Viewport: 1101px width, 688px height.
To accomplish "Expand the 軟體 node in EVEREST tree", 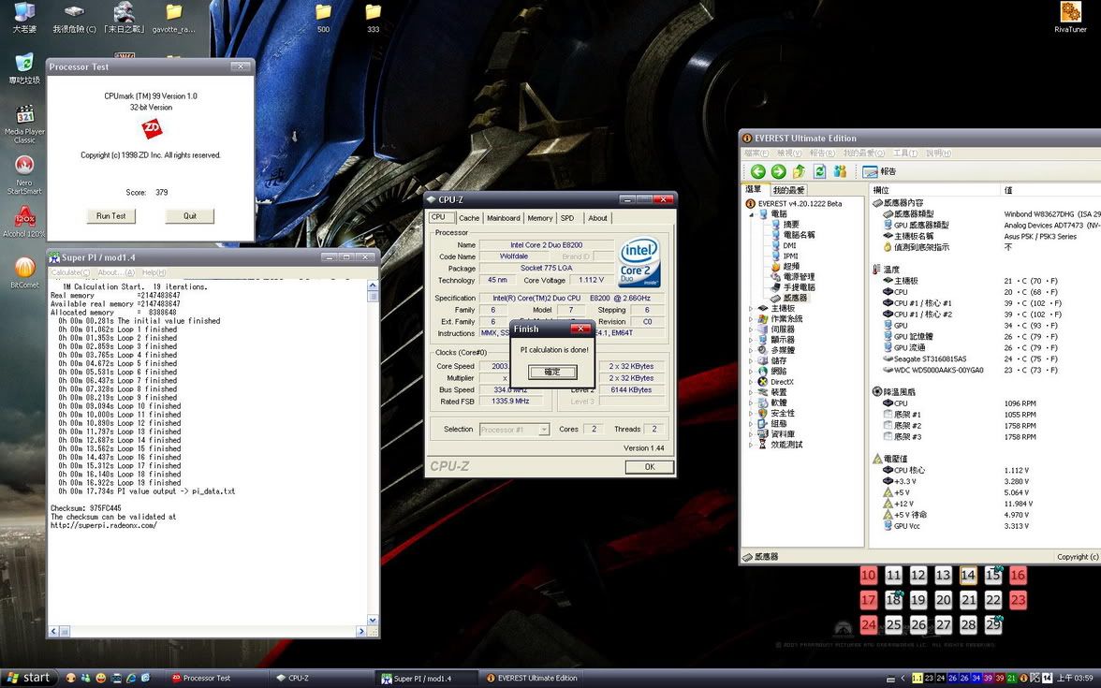I will click(751, 403).
